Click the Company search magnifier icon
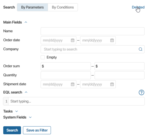Image resolution: width=147 pixels, height=137 pixels. pyautogui.click(x=141, y=49)
